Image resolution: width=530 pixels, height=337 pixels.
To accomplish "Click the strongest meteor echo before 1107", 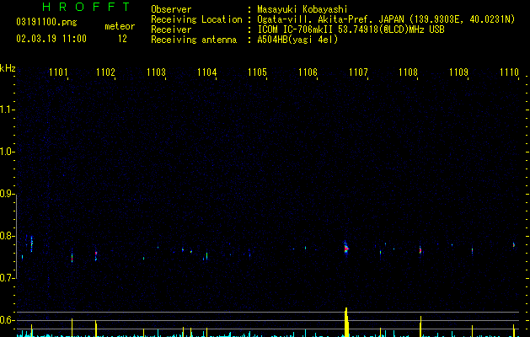I will point(346,249).
